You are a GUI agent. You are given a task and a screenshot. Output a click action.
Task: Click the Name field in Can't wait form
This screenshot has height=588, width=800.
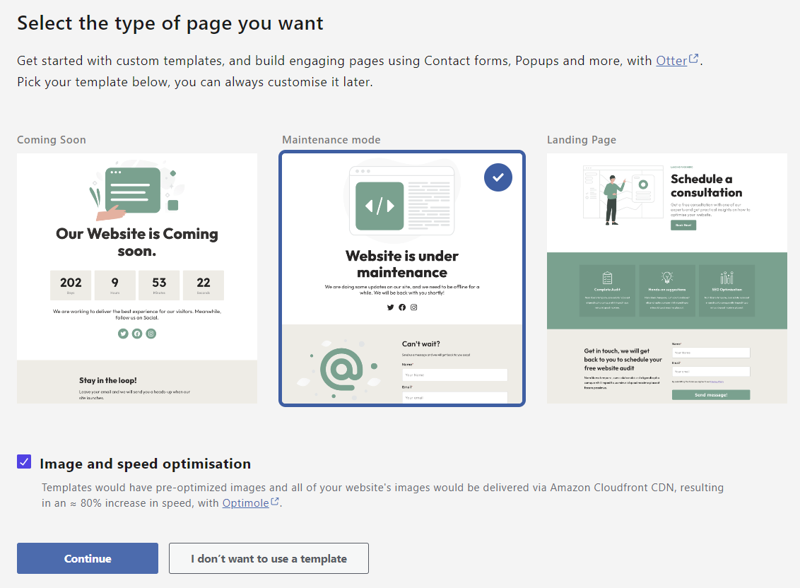click(454, 375)
